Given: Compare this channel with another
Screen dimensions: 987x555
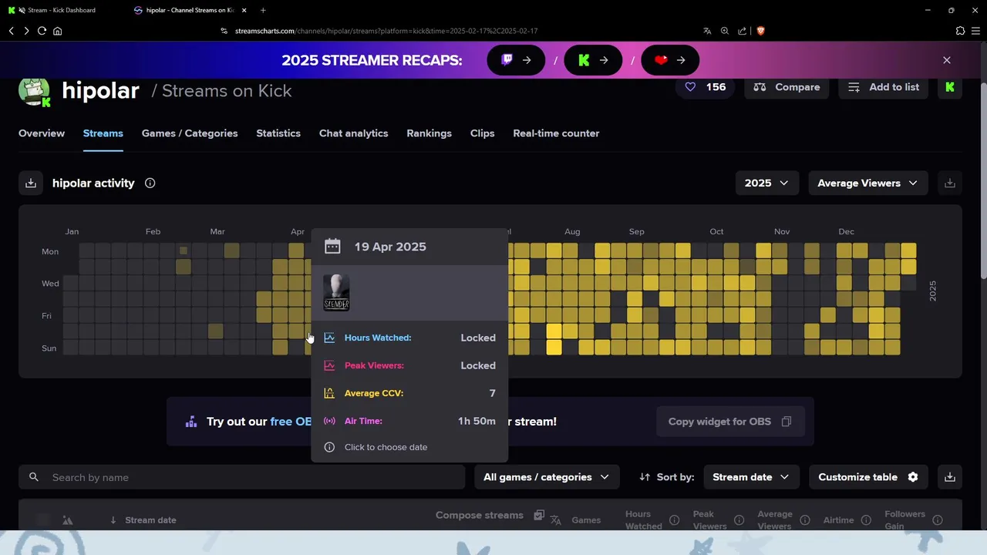Looking at the screenshot, I should pyautogui.click(x=787, y=87).
